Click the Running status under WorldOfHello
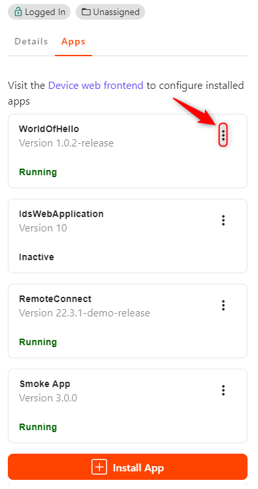This screenshot has width=258, height=489. pyautogui.click(x=38, y=172)
